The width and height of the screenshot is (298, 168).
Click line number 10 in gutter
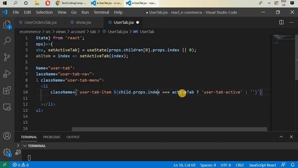[x=25, y=92]
